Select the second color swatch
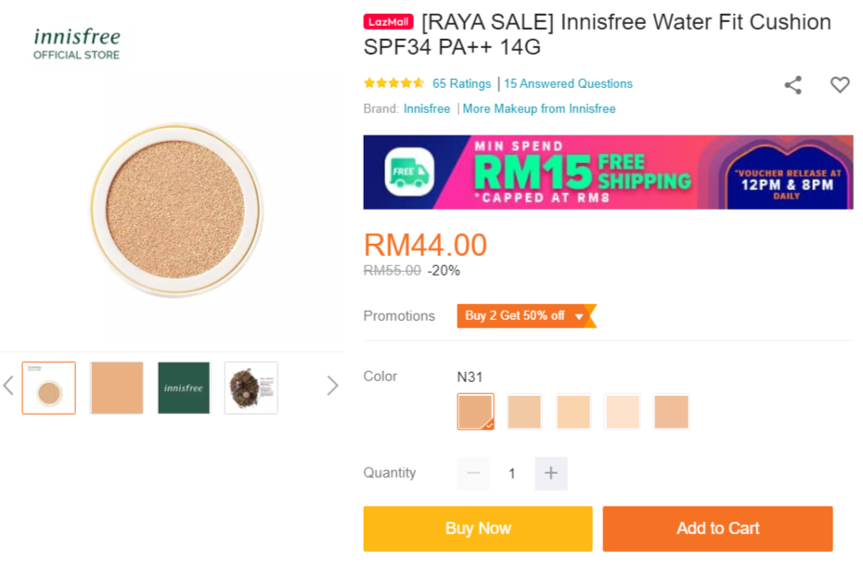The height and width of the screenshot is (563, 863). (x=524, y=412)
